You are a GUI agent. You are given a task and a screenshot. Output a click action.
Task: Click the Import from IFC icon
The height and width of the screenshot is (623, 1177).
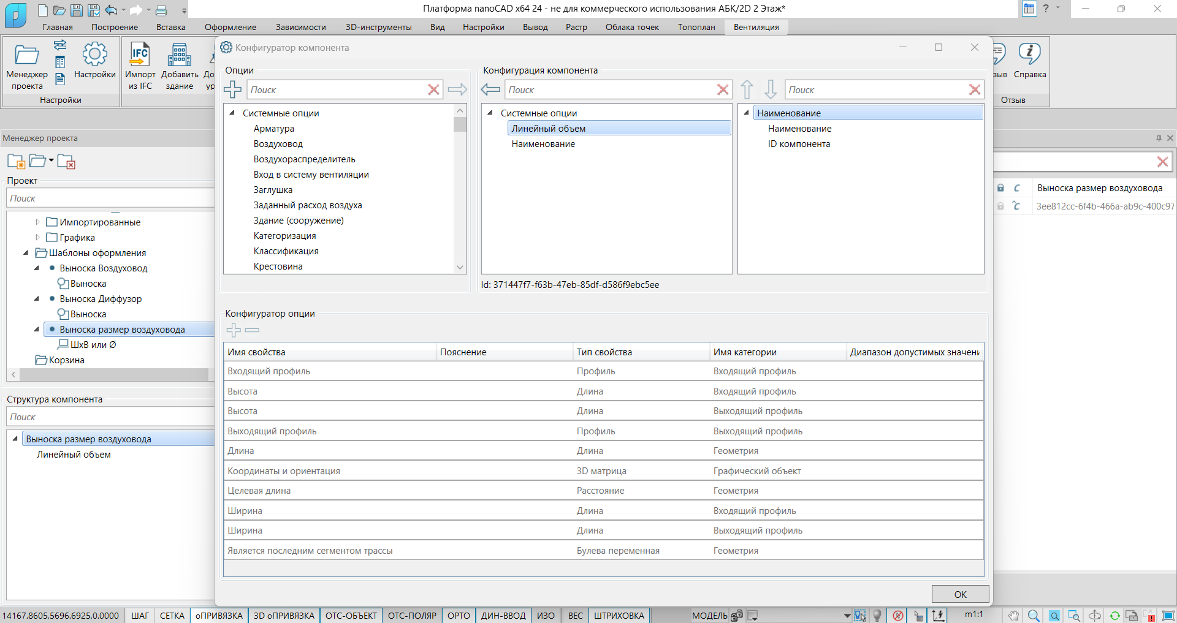tap(140, 55)
